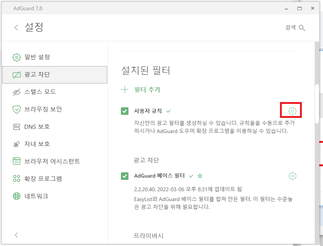Click the 스텔스 모드 crossed-eye icon

click(17, 92)
